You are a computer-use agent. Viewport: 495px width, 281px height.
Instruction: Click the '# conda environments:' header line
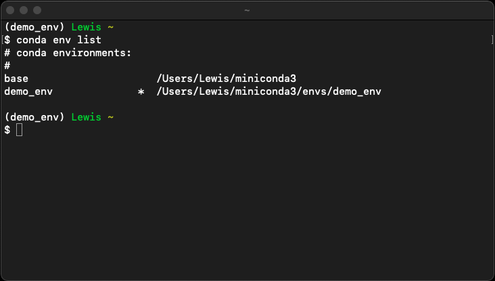[x=68, y=53]
